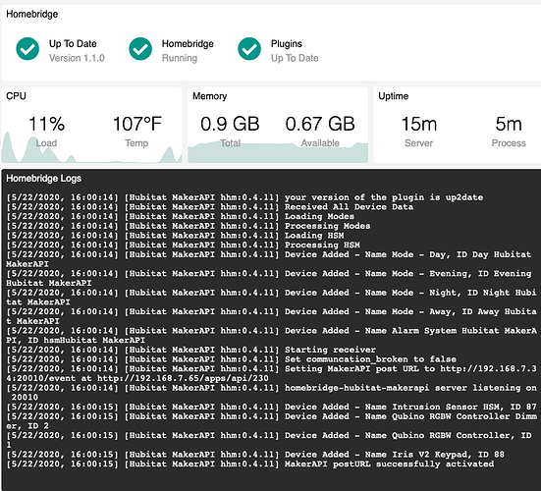The width and height of the screenshot is (541, 491).
Task: Click log line 'Loading HSM'
Action: [x=176, y=236]
